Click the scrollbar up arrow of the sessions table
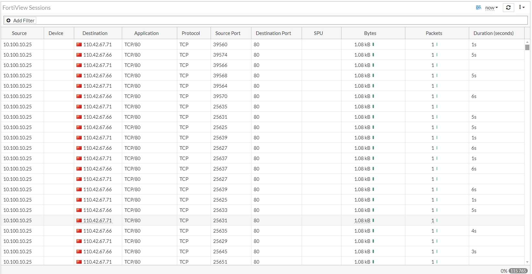The image size is (532, 274). pos(527,42)
